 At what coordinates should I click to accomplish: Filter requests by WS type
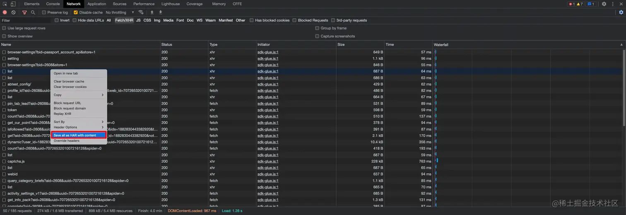pyautogui.click(x=200, y=20)
